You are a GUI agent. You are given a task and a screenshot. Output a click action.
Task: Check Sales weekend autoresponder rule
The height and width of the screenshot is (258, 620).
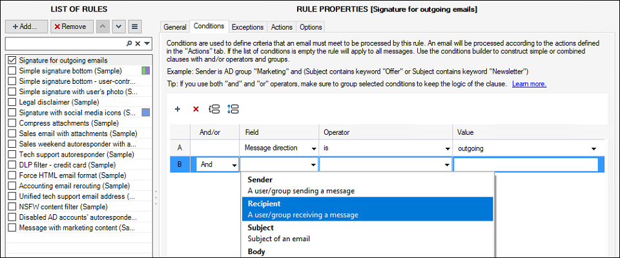[x=12, y=144]
